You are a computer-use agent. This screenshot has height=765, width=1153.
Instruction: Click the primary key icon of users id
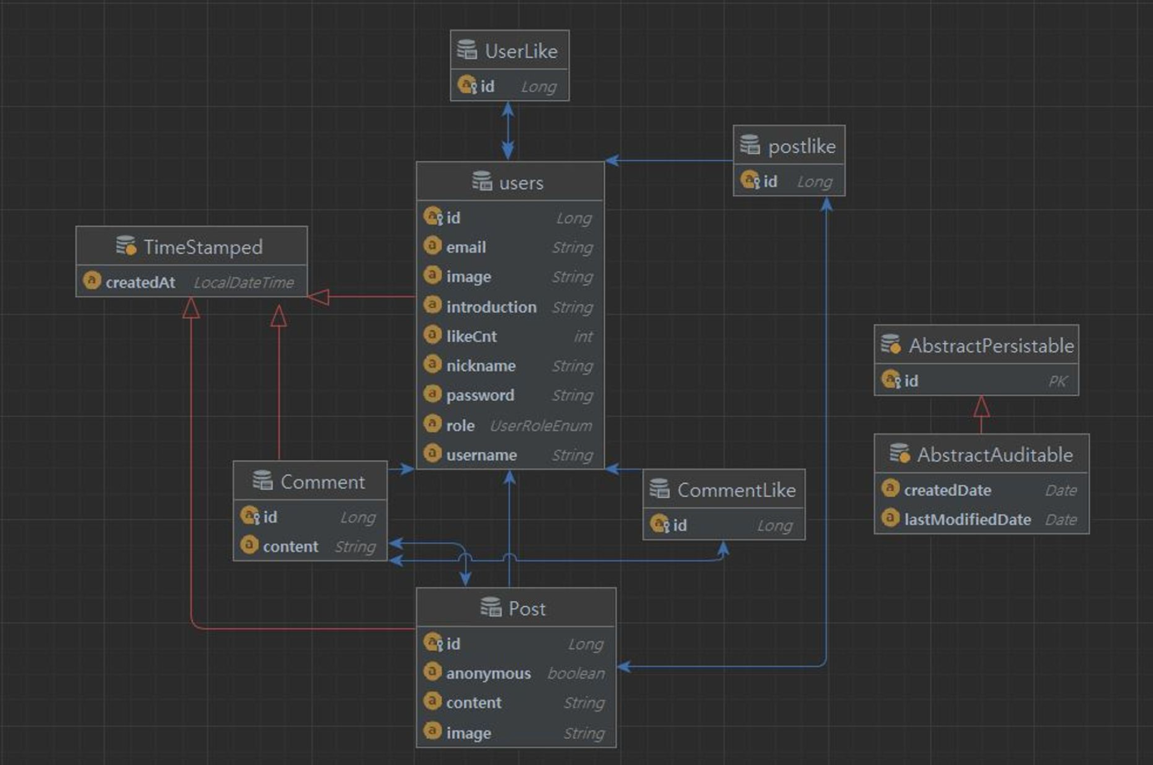pos(433,217)
